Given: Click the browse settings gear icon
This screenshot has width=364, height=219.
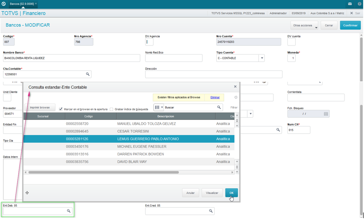Looking at the screenshot, I should click(x=236, y=97).
